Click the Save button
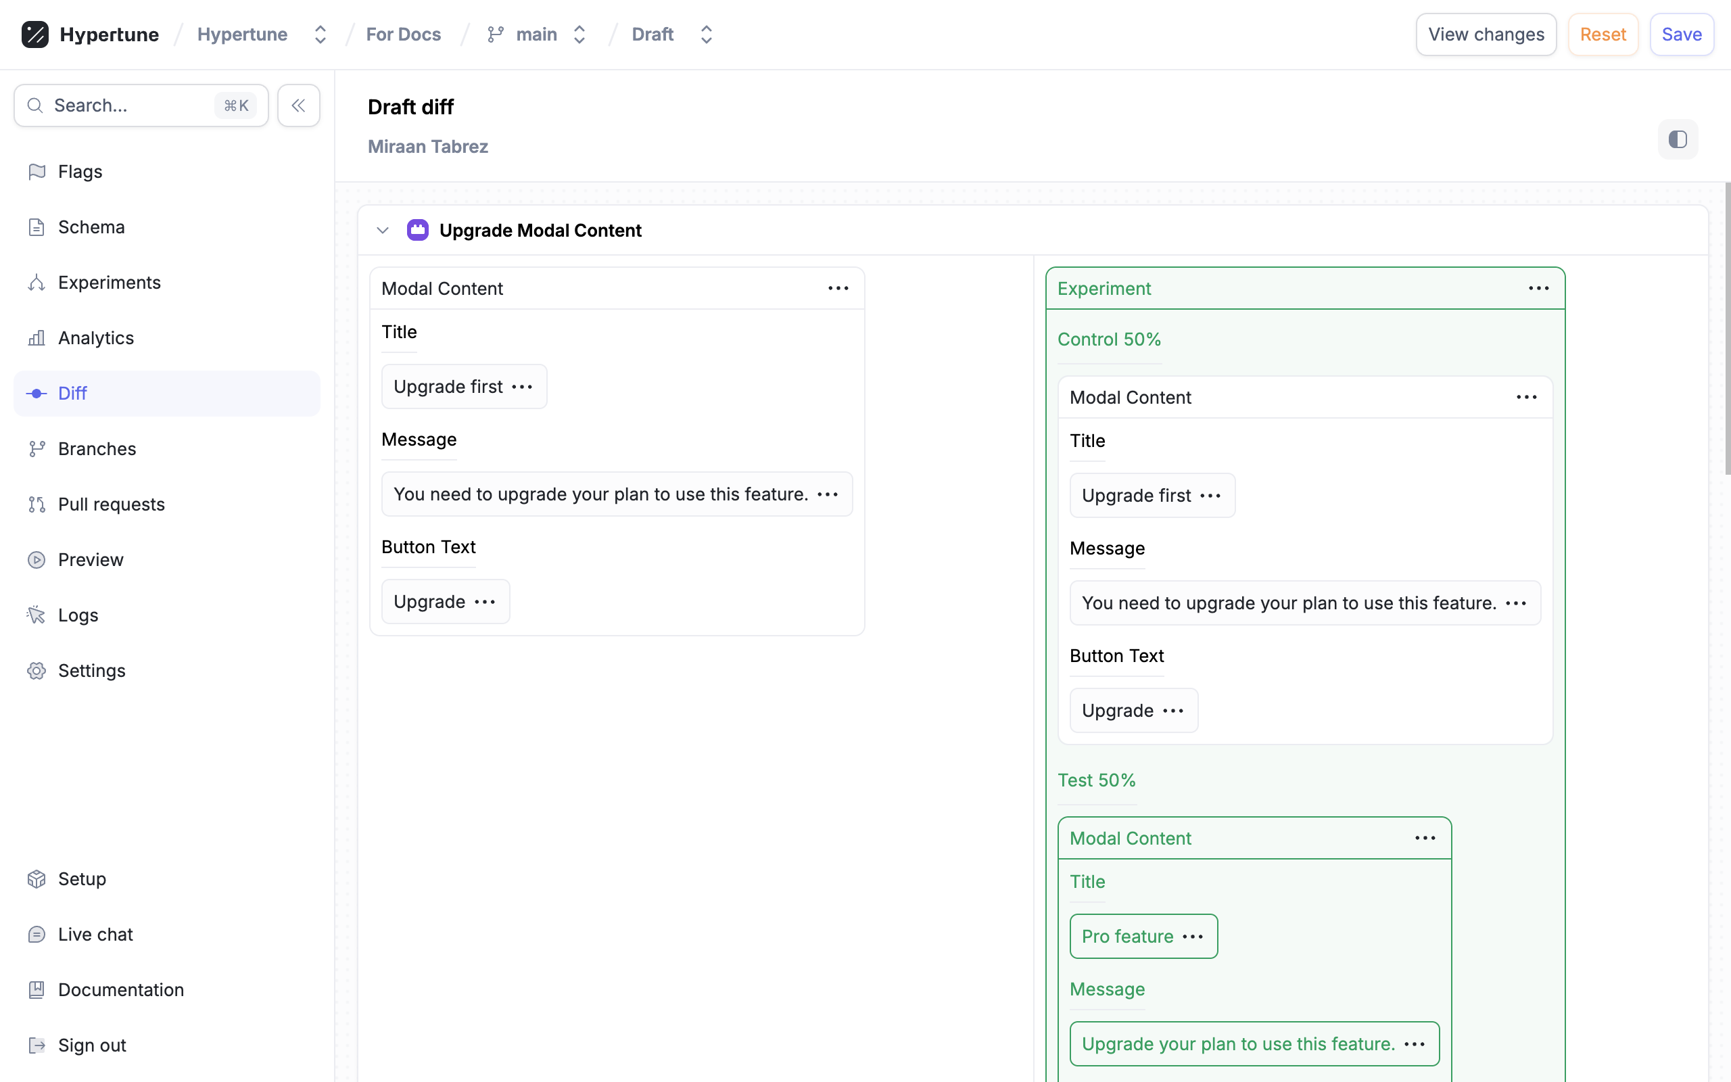Viewport: 1731px width, 1082px height. (x=1681, y=34)
